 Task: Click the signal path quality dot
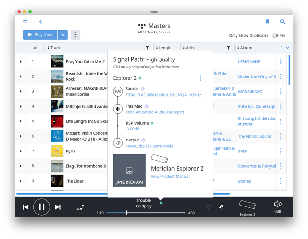click(161, 203)
